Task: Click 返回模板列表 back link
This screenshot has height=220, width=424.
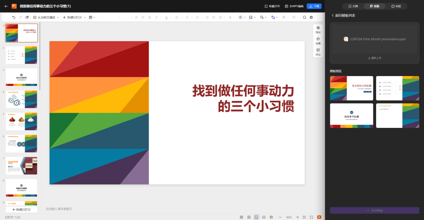Action: click(x=343, y=15)
